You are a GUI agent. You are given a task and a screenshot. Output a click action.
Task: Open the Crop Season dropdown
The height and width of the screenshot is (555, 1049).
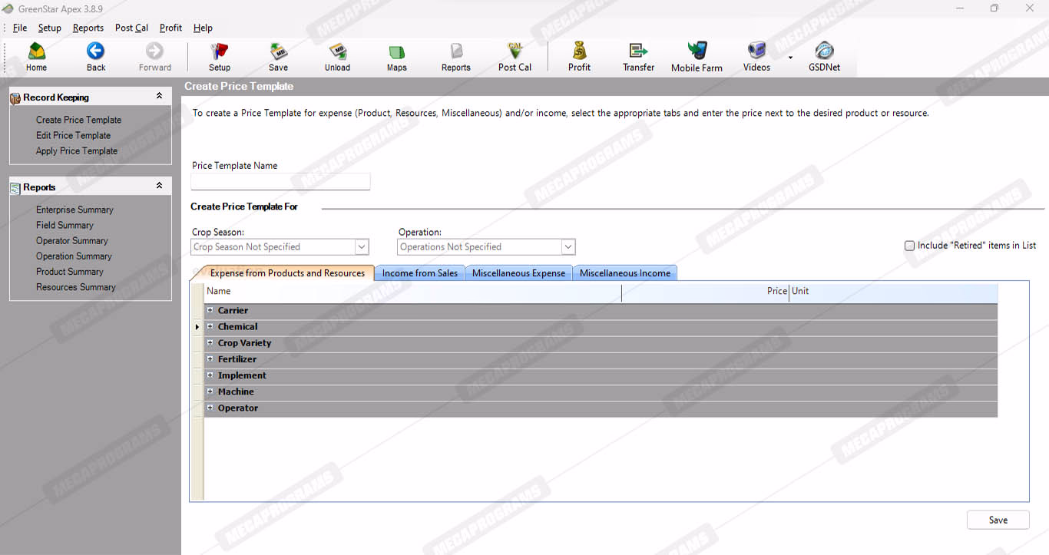click(362, 247)
